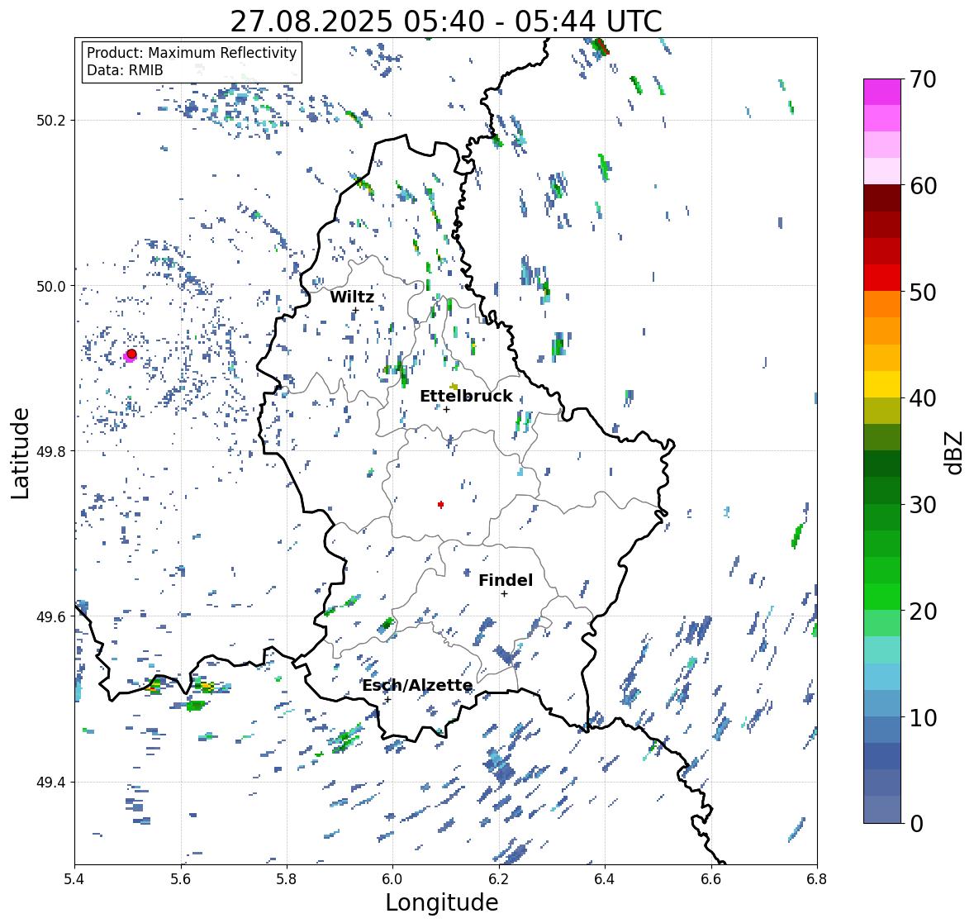Click the blue 10 dBZ colorbar segment
This screenshot has height=923, width=974.
click(882, 729)
